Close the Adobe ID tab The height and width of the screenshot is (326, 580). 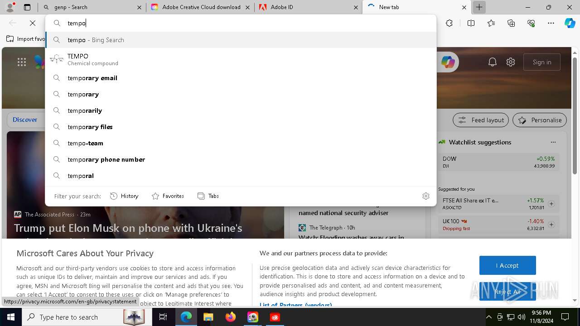[356, 7]
